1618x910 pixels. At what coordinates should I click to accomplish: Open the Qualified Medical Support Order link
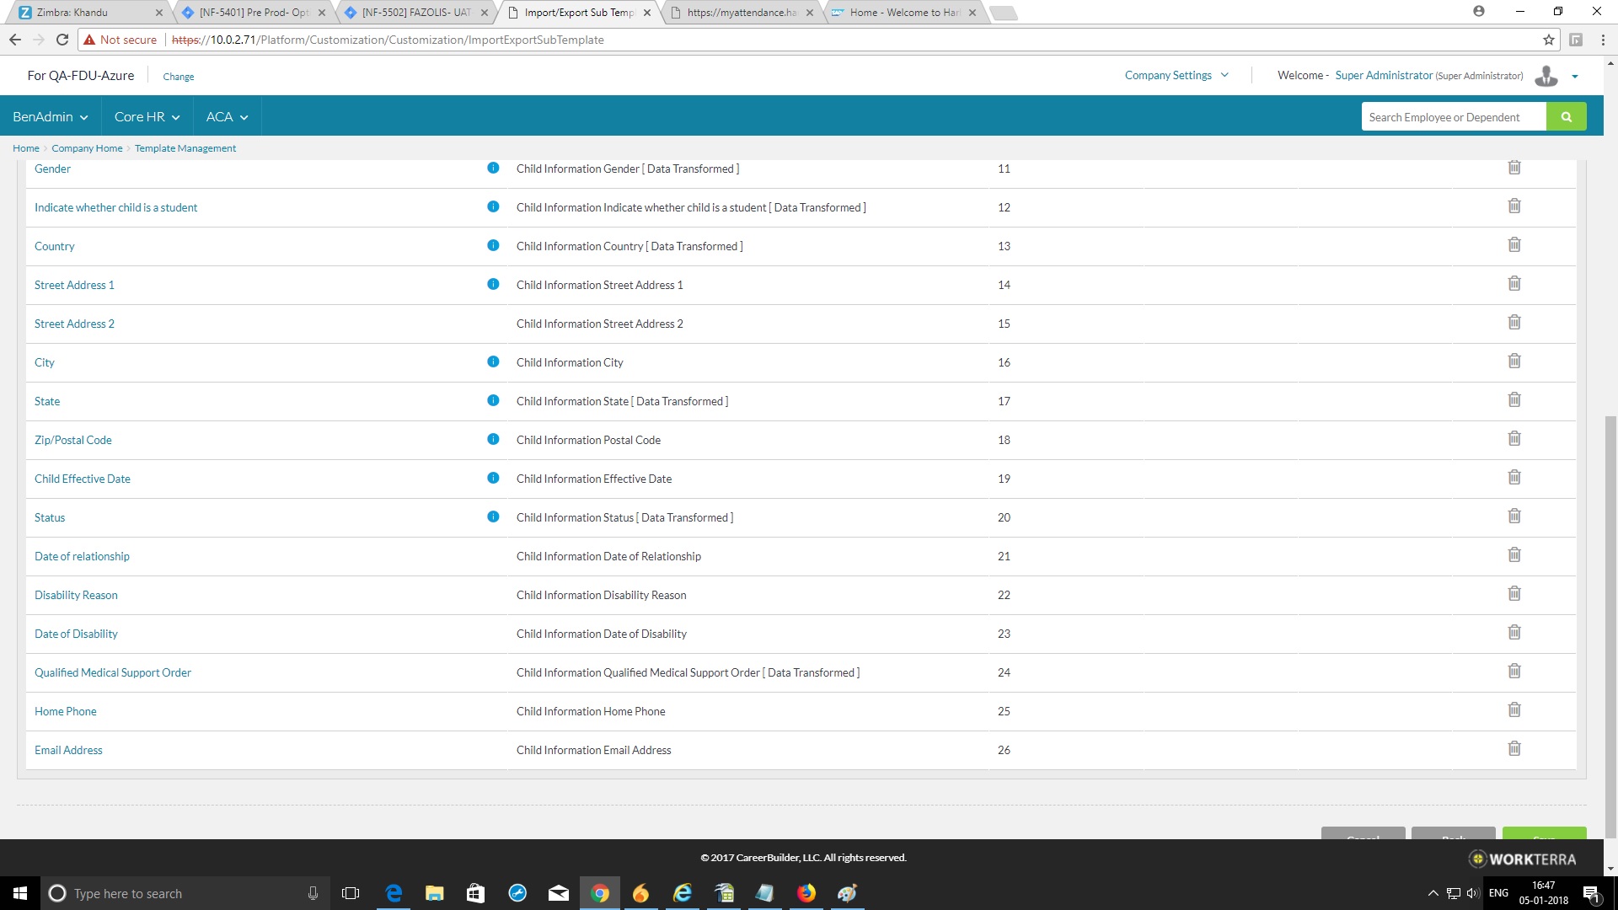[x=113, y=672]
